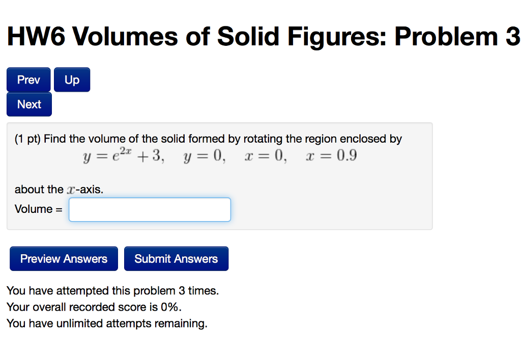The image size is (521, 353).
Task: Click the HW6 problem title heading
Action: click(260, 36)
